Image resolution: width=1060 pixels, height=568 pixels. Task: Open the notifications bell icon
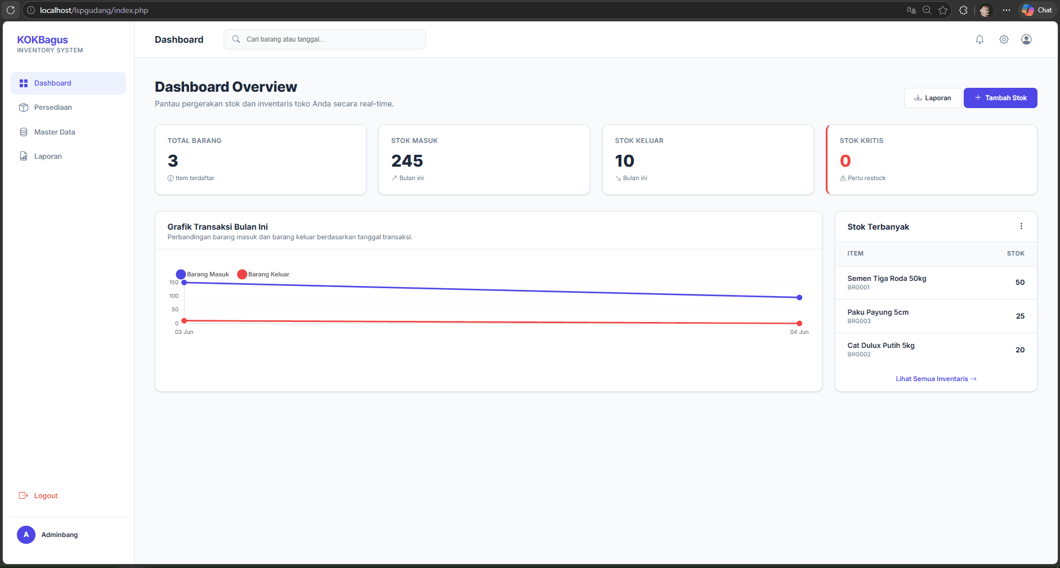(980, 39)
